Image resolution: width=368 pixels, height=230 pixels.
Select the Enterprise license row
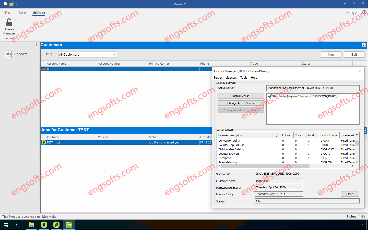click(286, 158)
